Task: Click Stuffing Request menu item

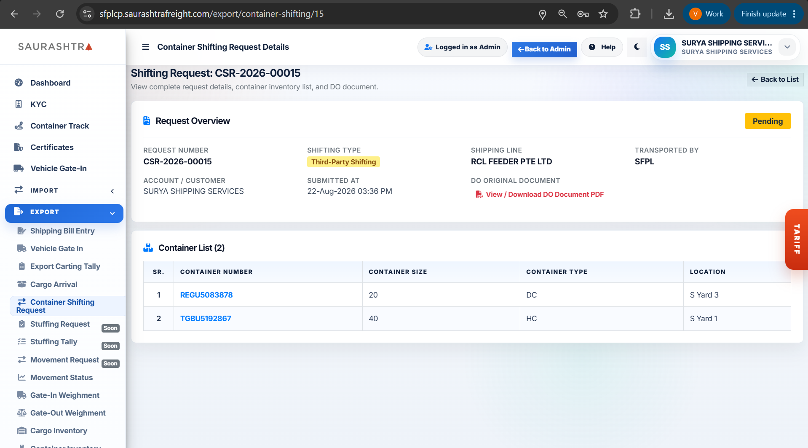Action: [x=60, y=324]
